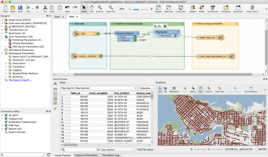Viewport: 268px width, 157px height.
Task: Click the Columns... button
Action: click(146, 88)
